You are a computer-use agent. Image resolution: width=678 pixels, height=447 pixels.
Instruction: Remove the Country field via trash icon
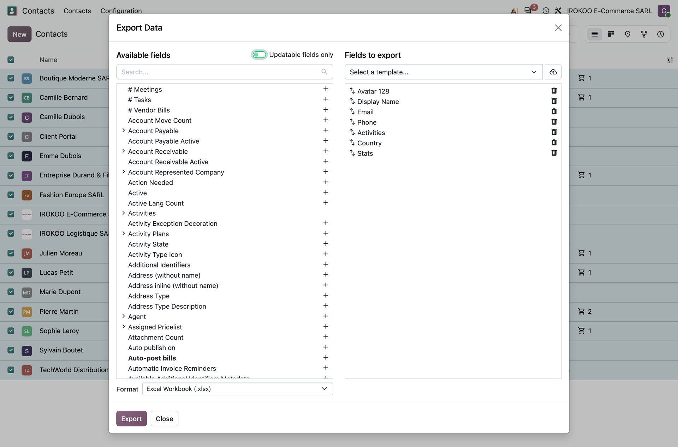click(554, 143)
